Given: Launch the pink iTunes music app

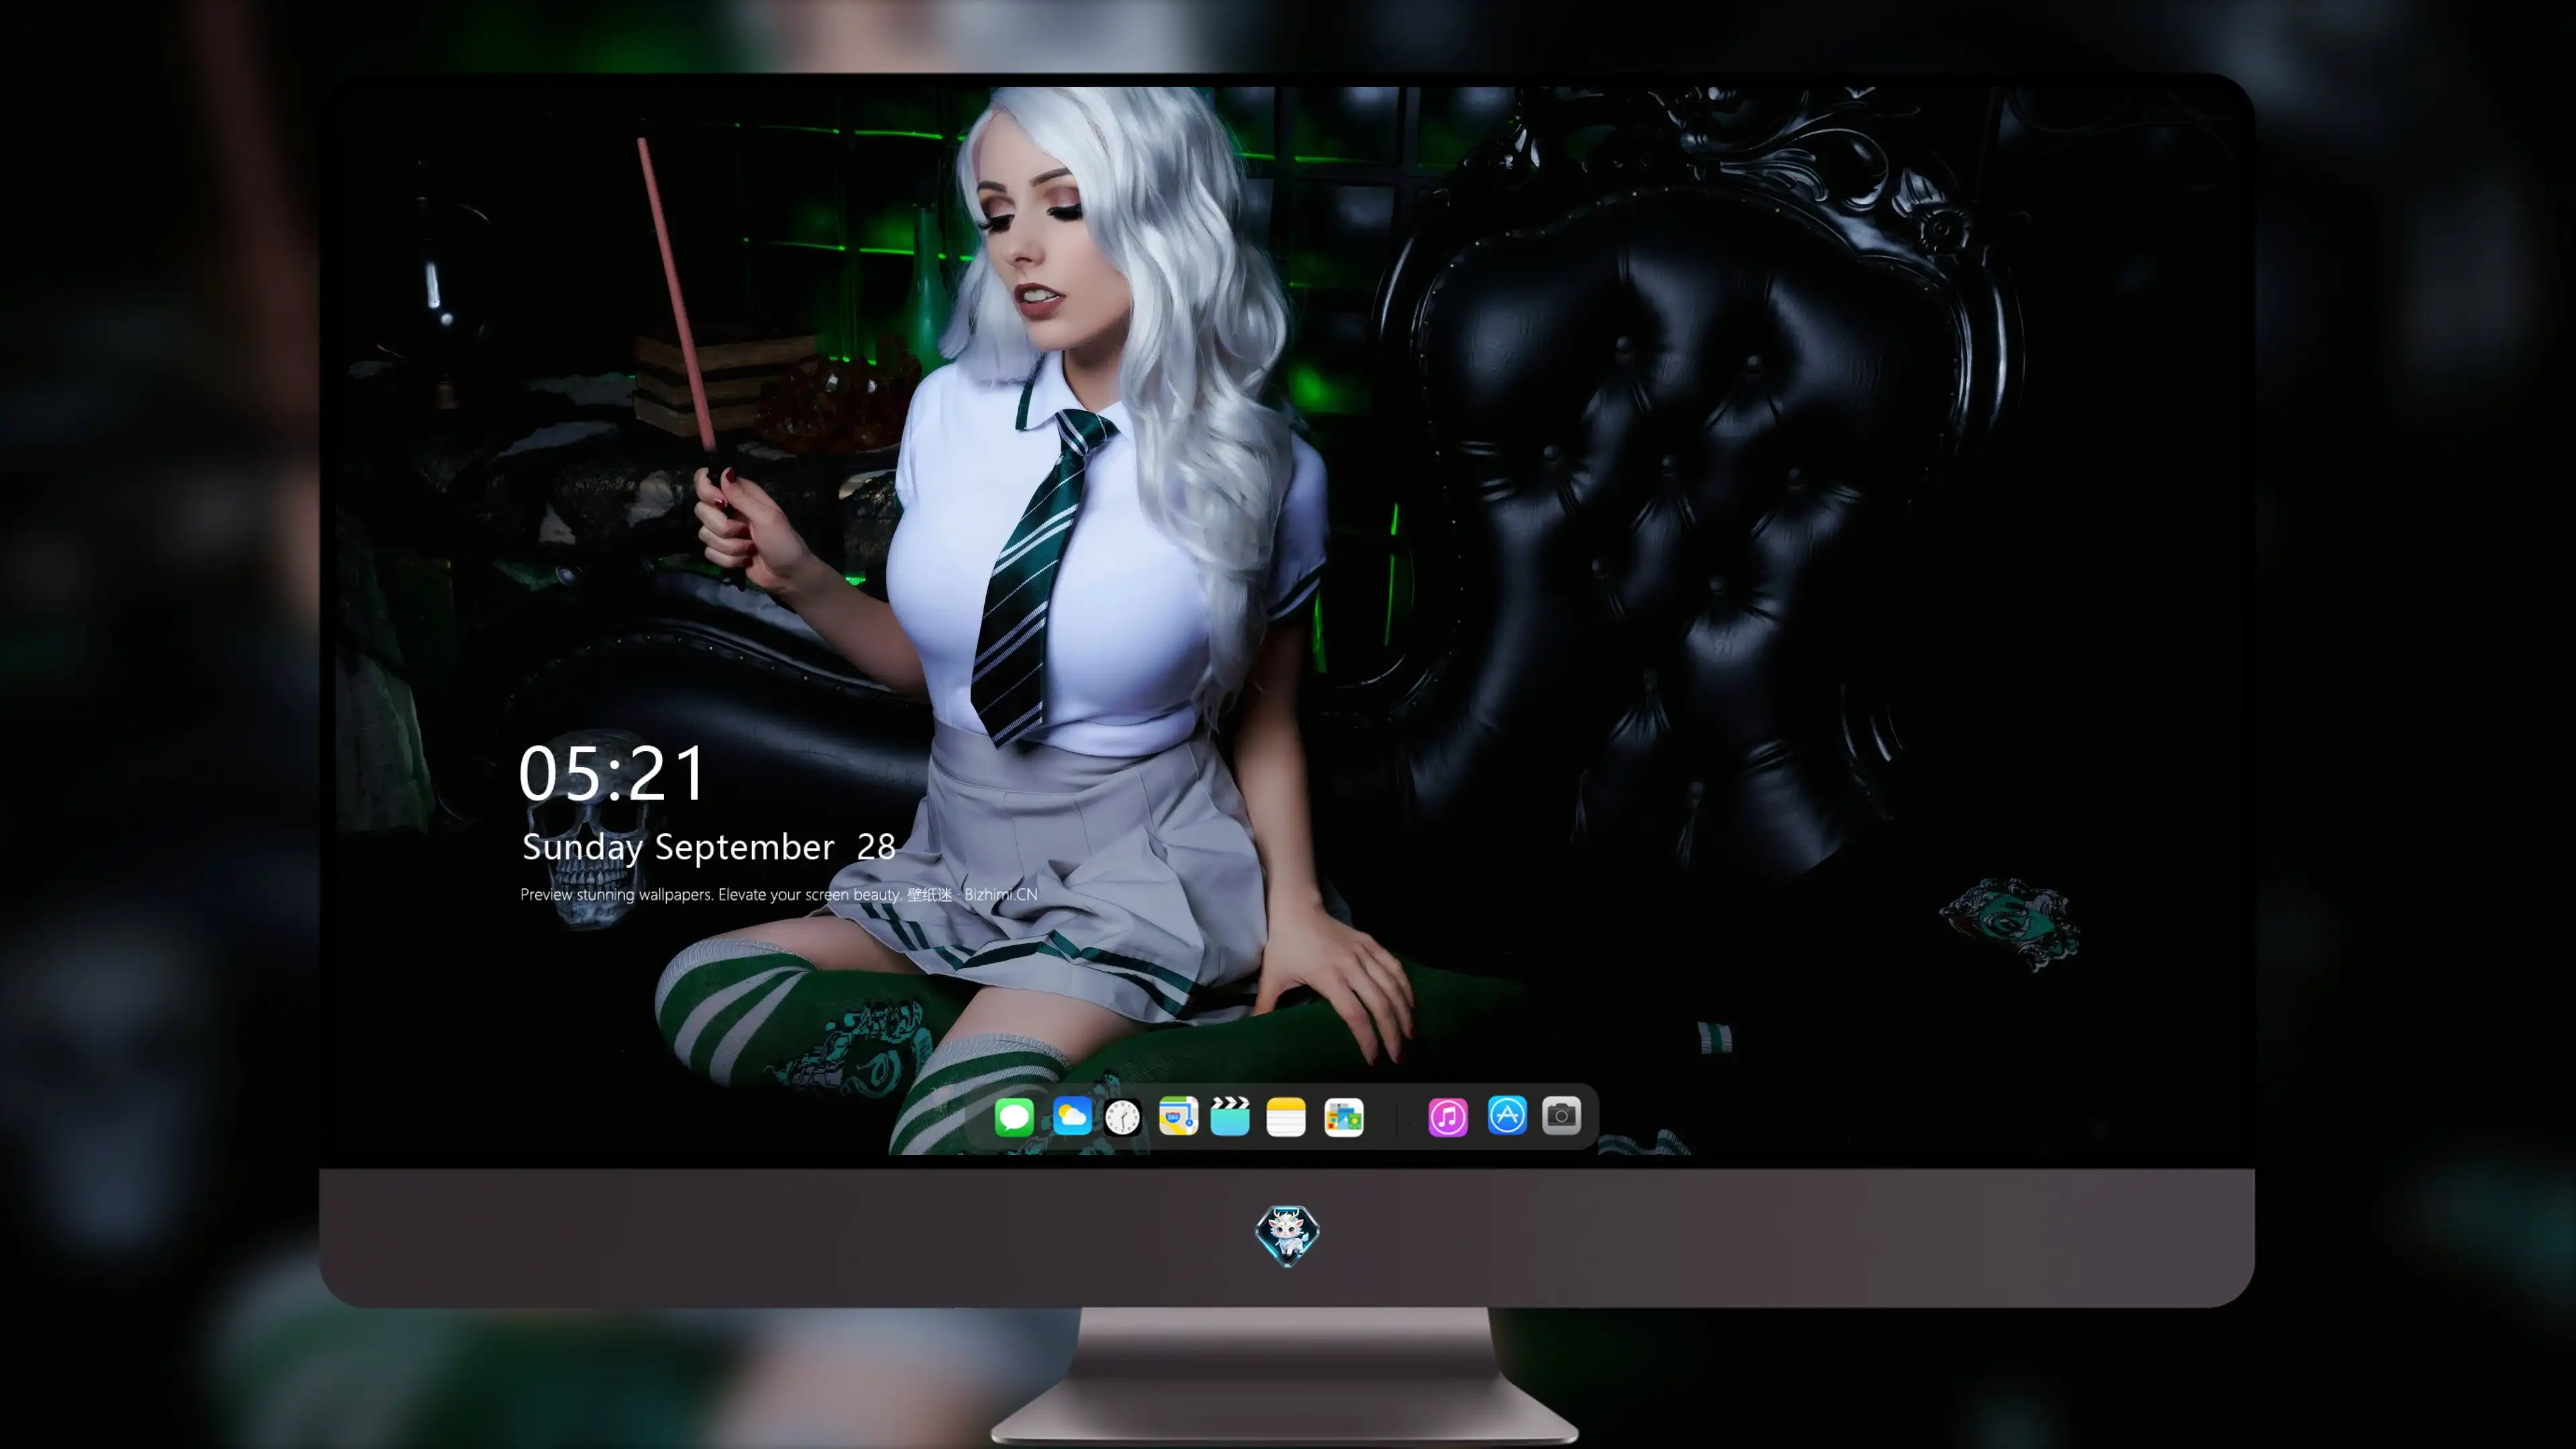Looking at the screenshot, I should (1448, 1117).
